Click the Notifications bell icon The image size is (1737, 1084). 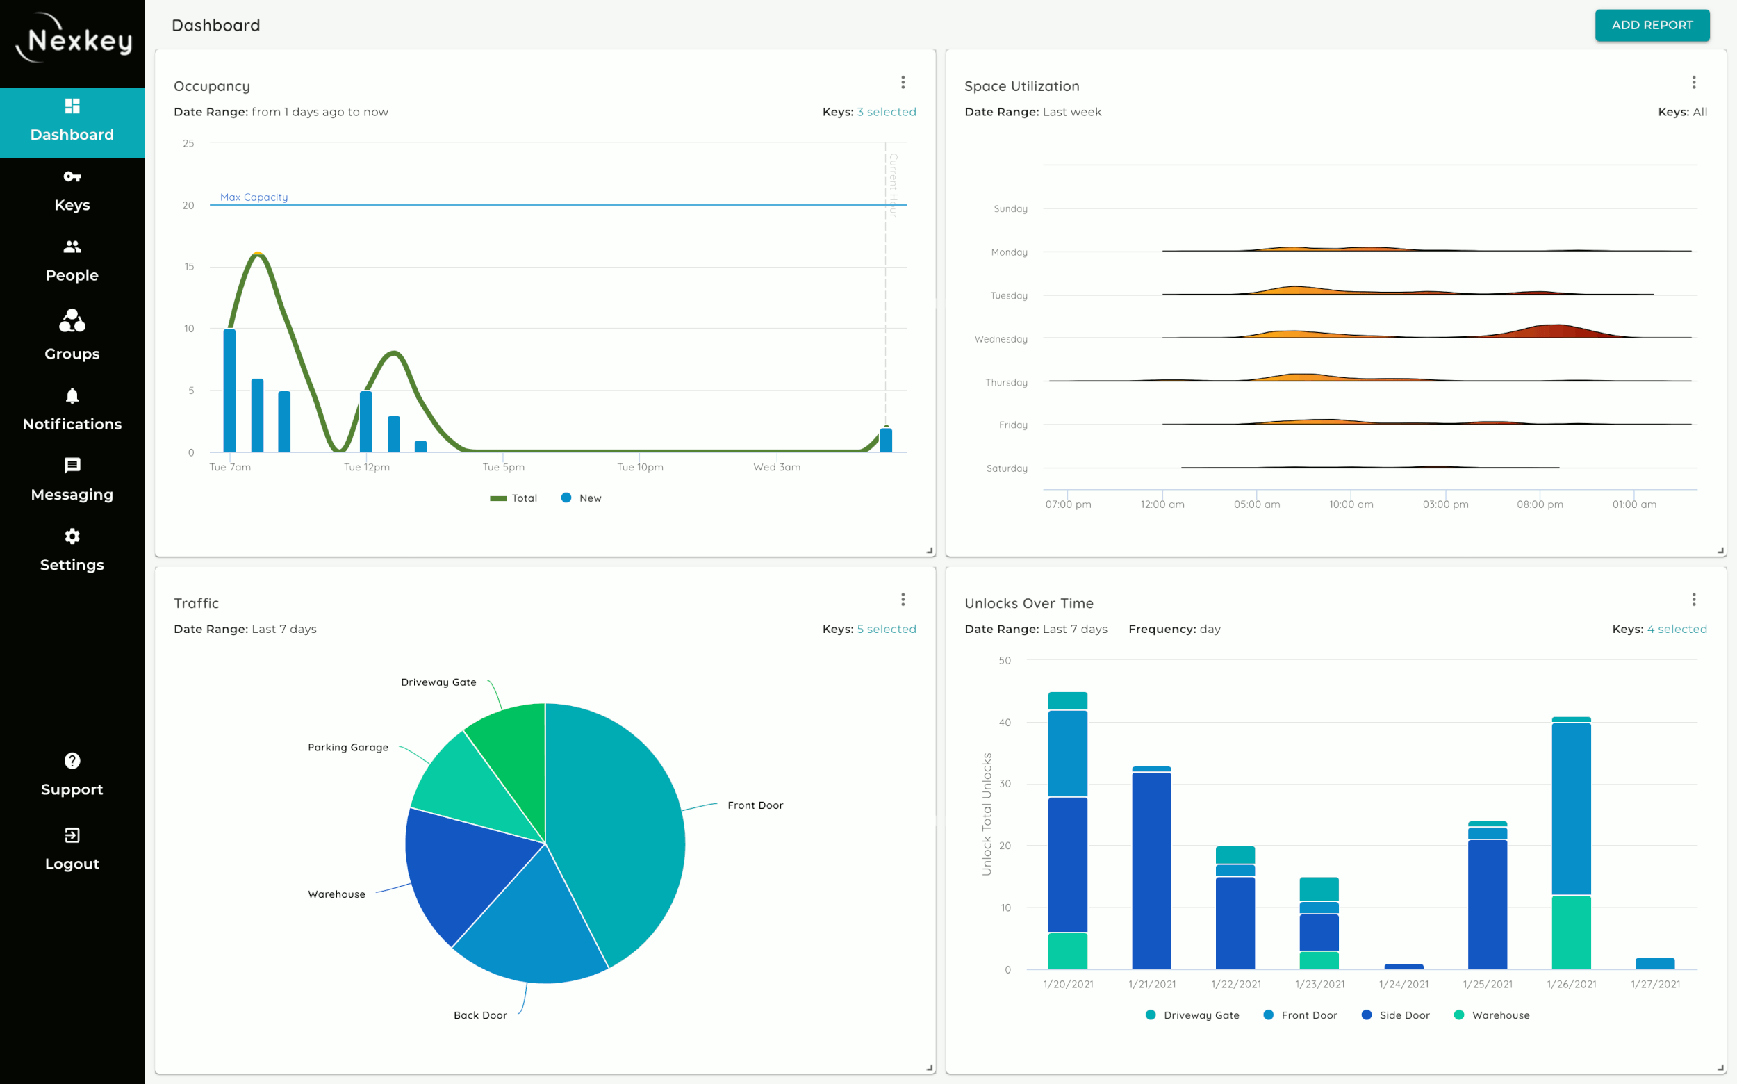click(72, 396)
